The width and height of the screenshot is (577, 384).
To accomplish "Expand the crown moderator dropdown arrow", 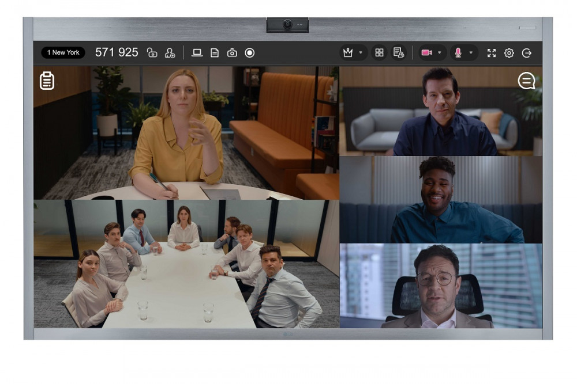I will (361, 53).
